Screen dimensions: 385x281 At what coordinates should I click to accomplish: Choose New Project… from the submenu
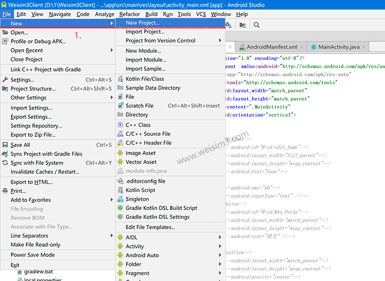(142, 23)
